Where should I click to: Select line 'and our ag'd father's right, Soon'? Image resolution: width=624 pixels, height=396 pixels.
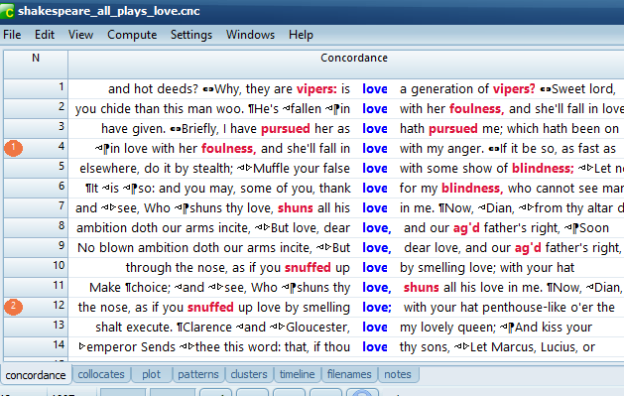coord(346,228)
